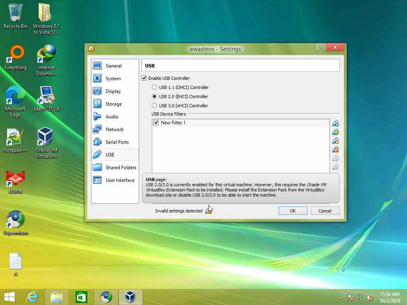
Task: Launch Internet Download Manager shortcut
Action: click(46, 60)
